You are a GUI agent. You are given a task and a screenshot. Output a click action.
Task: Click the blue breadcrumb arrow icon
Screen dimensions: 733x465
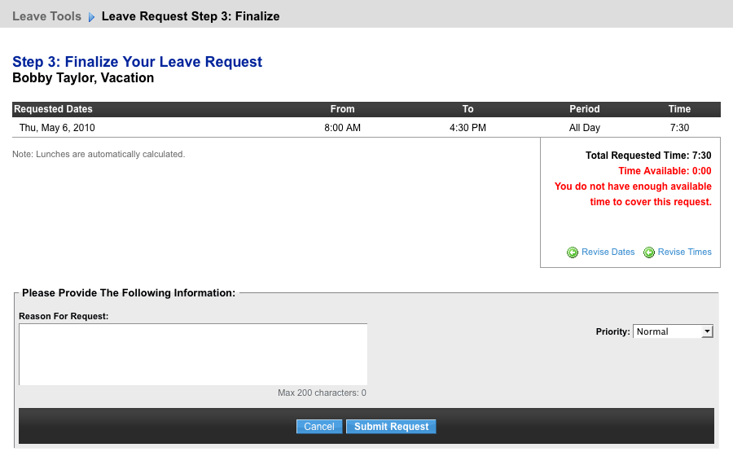coord(91,17)
